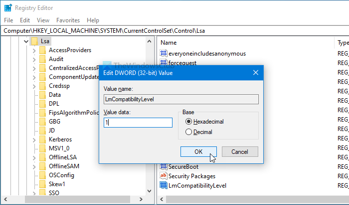Expand the Credssp key
The image size is (349, 205).
[x=34, y=86]
